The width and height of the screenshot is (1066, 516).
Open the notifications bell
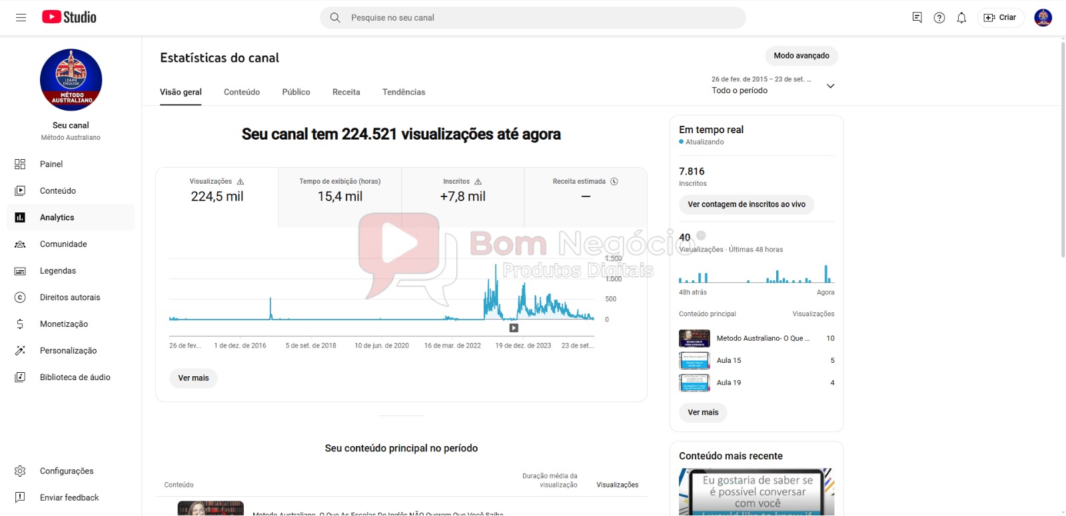[961, 18]
